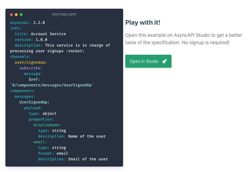The width and height of the screenshot is (250, 172).
Task: Click the 'email:' property key
Action: pyautogui.click(x=40, y=142)
